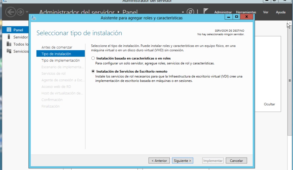The image size is (293, 170).
Task: Open the Administrar menu
Action: pos(223,12)
